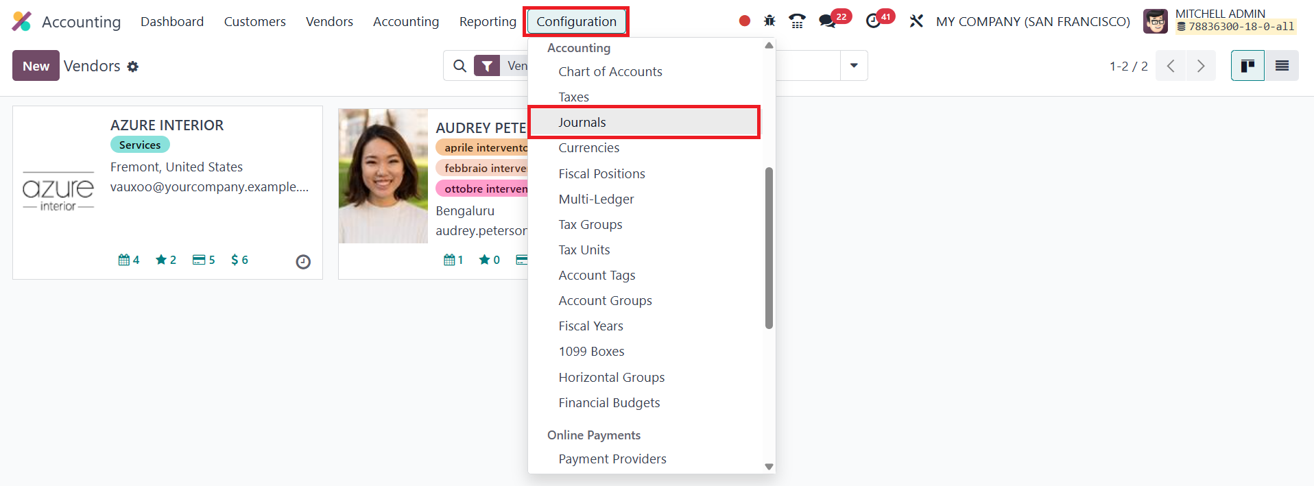This screenshot has width=1314, height=486.
Task: Open Mitchell Admin user avatar
Action: [x=1155, y=21]
